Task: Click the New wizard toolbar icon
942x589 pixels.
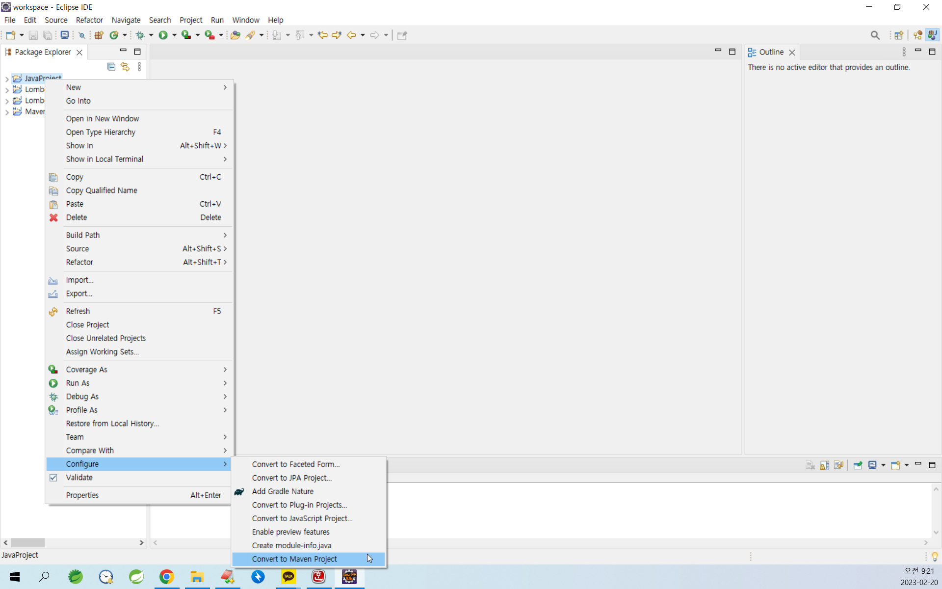Action: click(x=10, y=35)
